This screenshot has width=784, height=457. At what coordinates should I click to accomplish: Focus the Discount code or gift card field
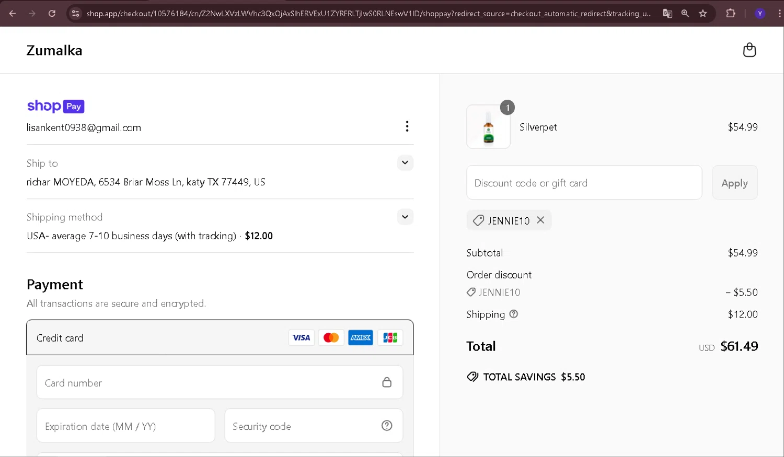point(584,183)
